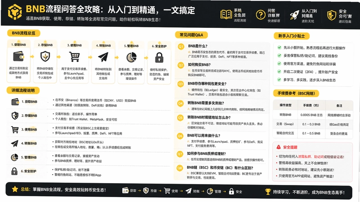Select the shield icon under 2. 存储BNB
The height and width of the screenshot is (202, 360).
45,57
